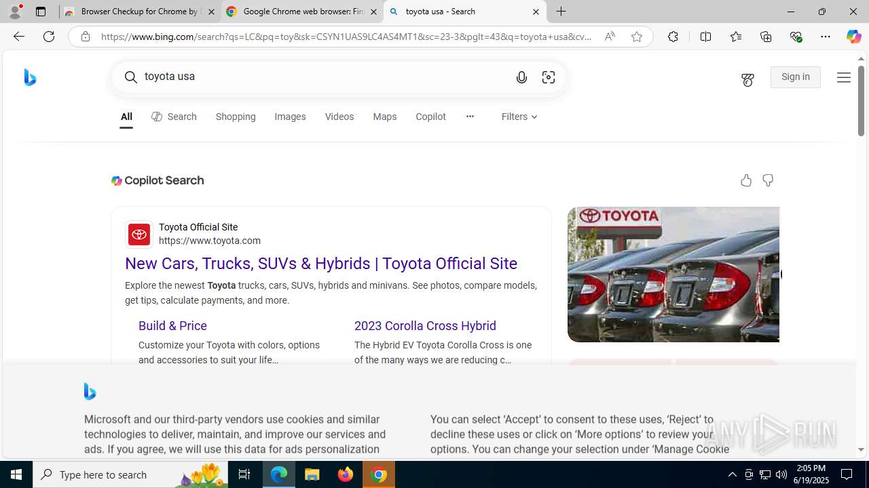This screenshot has height=488, width=869.
Task: Click the browser address bar URL
Action: (346, 37)
